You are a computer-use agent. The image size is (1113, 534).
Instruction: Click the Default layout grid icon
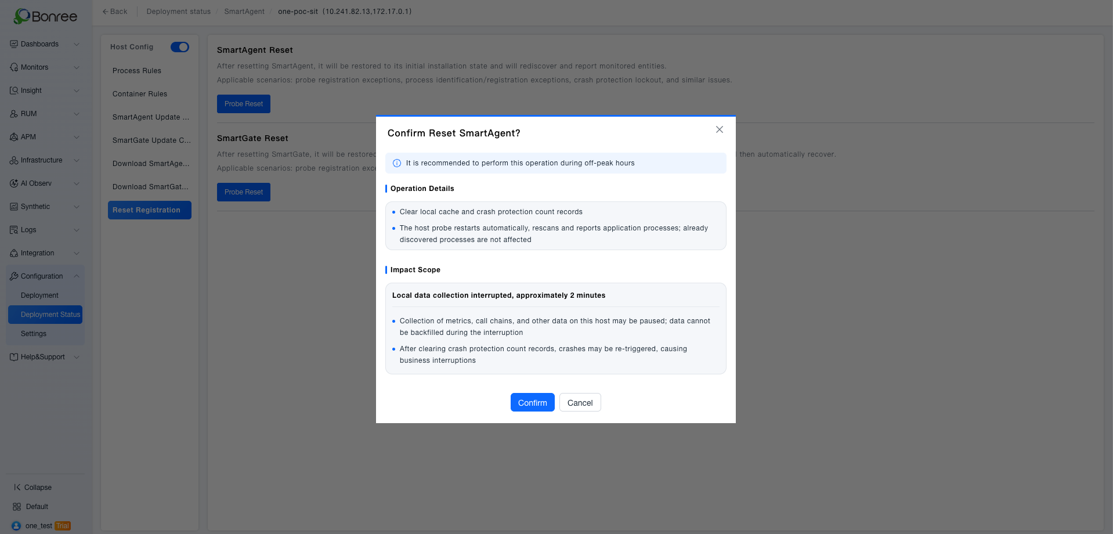pyautogui.click(x=17, y=507)
